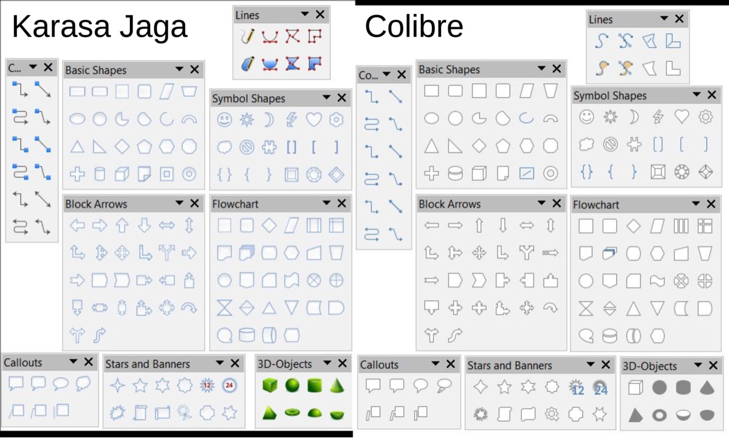Image resolution: width=729 pixels, height=439 pixels.
Task: Choose the triangle in Karasa Jaga Basic Shapes
Action: coord(77,147)
